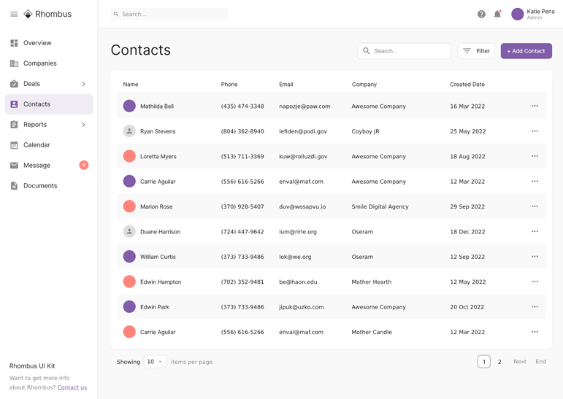Screen dimensions: 563x399
Task: Click Loretta Myers' avatar circle
Action: tap(129, 156)
